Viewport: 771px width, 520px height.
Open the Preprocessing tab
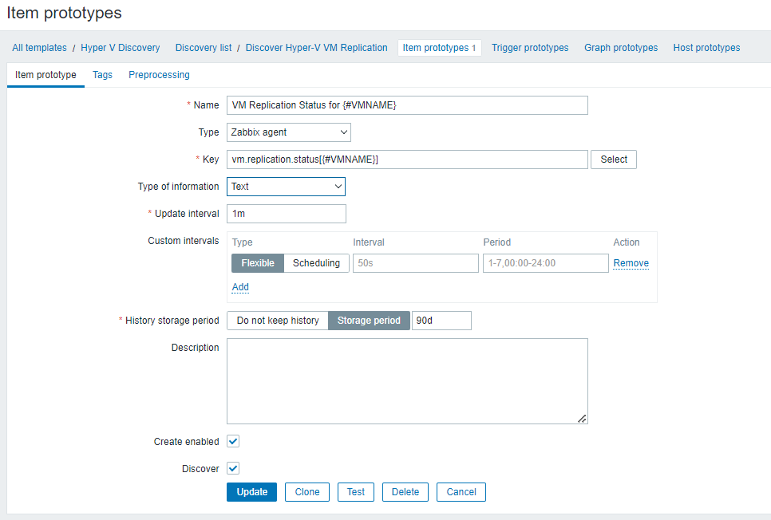(x=159, y=75)
